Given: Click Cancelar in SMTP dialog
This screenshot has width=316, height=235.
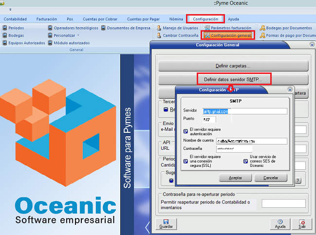Looking at the screenshot, I should point(271,178).
